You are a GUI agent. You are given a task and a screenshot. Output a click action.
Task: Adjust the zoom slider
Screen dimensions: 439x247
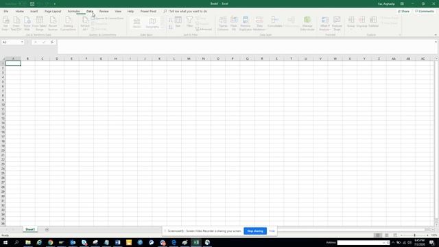click(x=414, y=235)
